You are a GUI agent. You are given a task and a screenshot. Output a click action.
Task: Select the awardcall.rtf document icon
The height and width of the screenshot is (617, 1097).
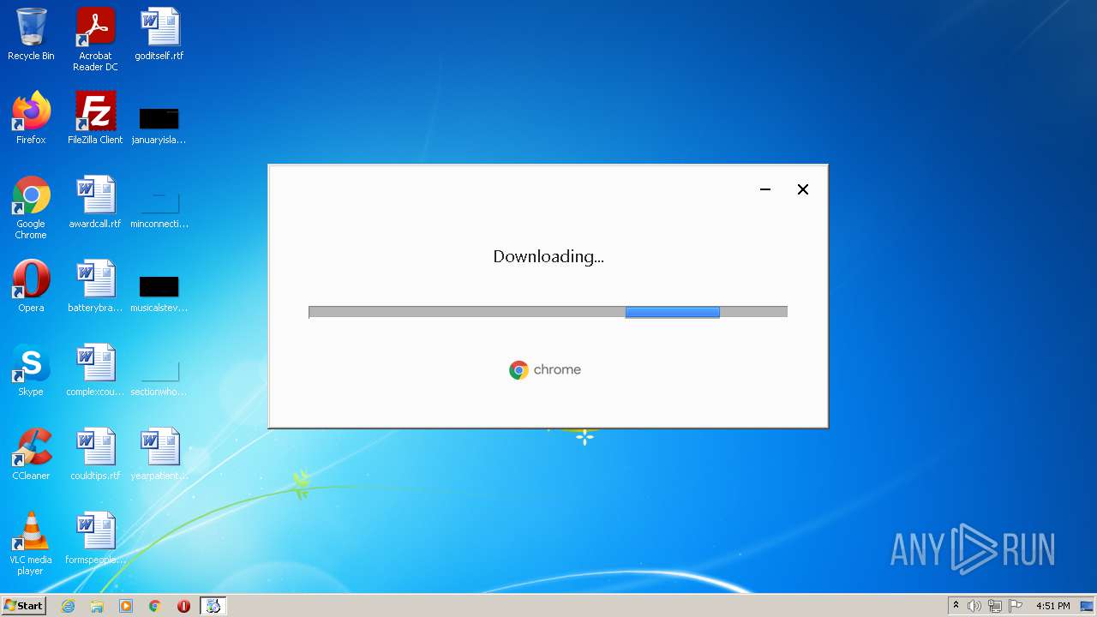click(95, 202)
